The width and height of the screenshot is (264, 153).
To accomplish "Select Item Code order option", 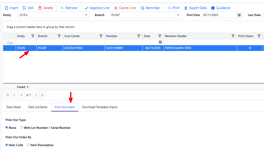I will coord(7,145).
